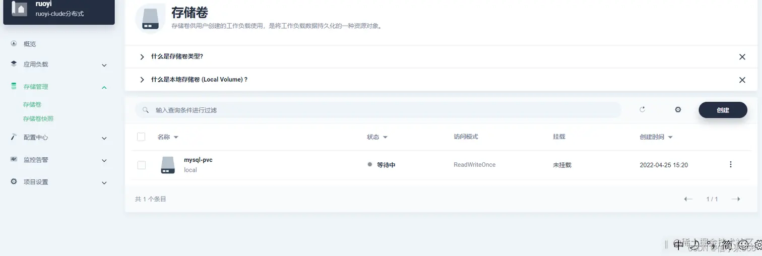
Task: Check the mysql-pvc row checkbox
Action: (x=141, y=165)
